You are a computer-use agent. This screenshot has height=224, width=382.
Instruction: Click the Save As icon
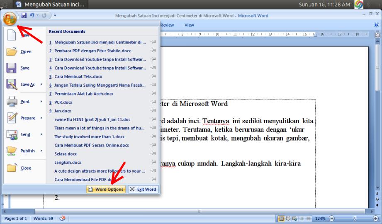(x=12, y=84)
